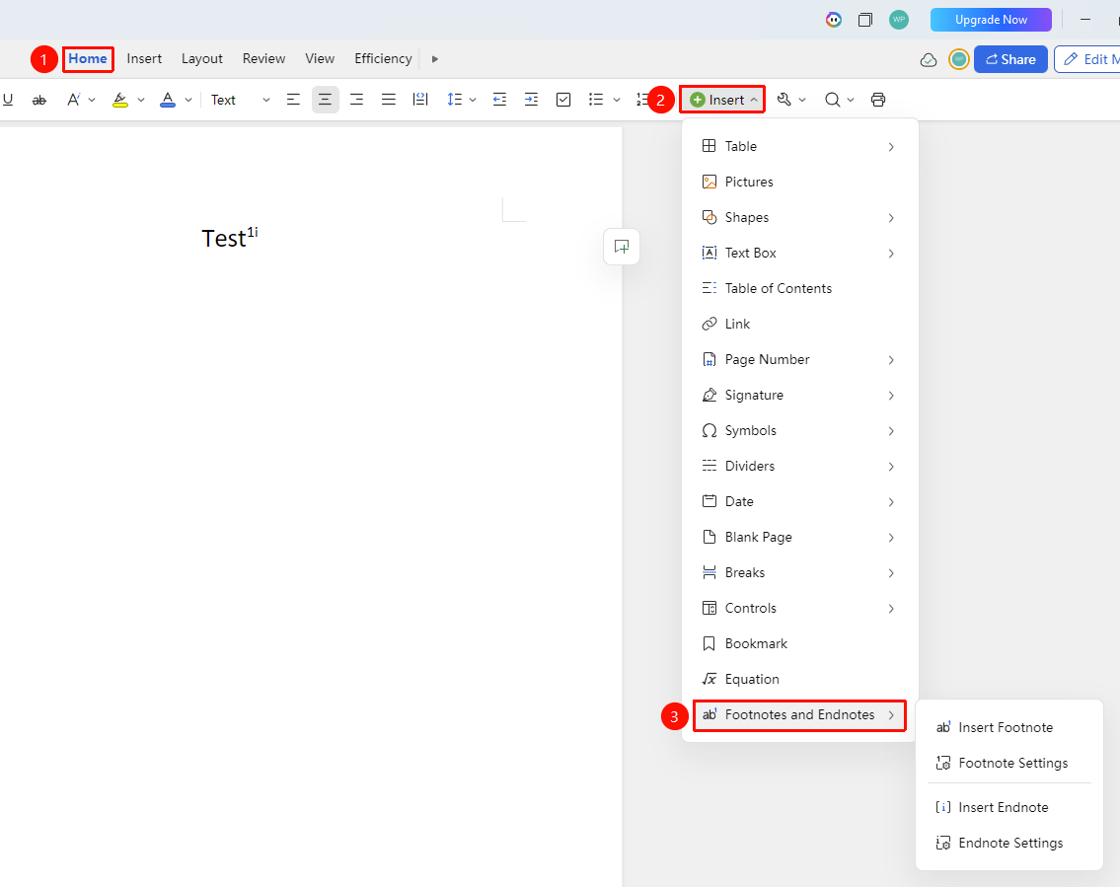1120x887 pixels.
Task: Switch to the Home tab
Action: tap(88, 58)
